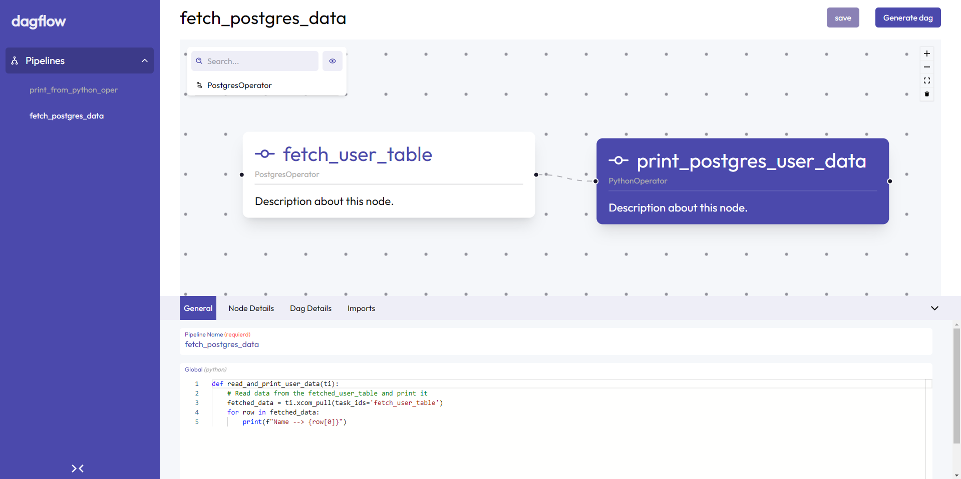
Task: Click the Generate dag button
Action: click(x=908, y=17)
